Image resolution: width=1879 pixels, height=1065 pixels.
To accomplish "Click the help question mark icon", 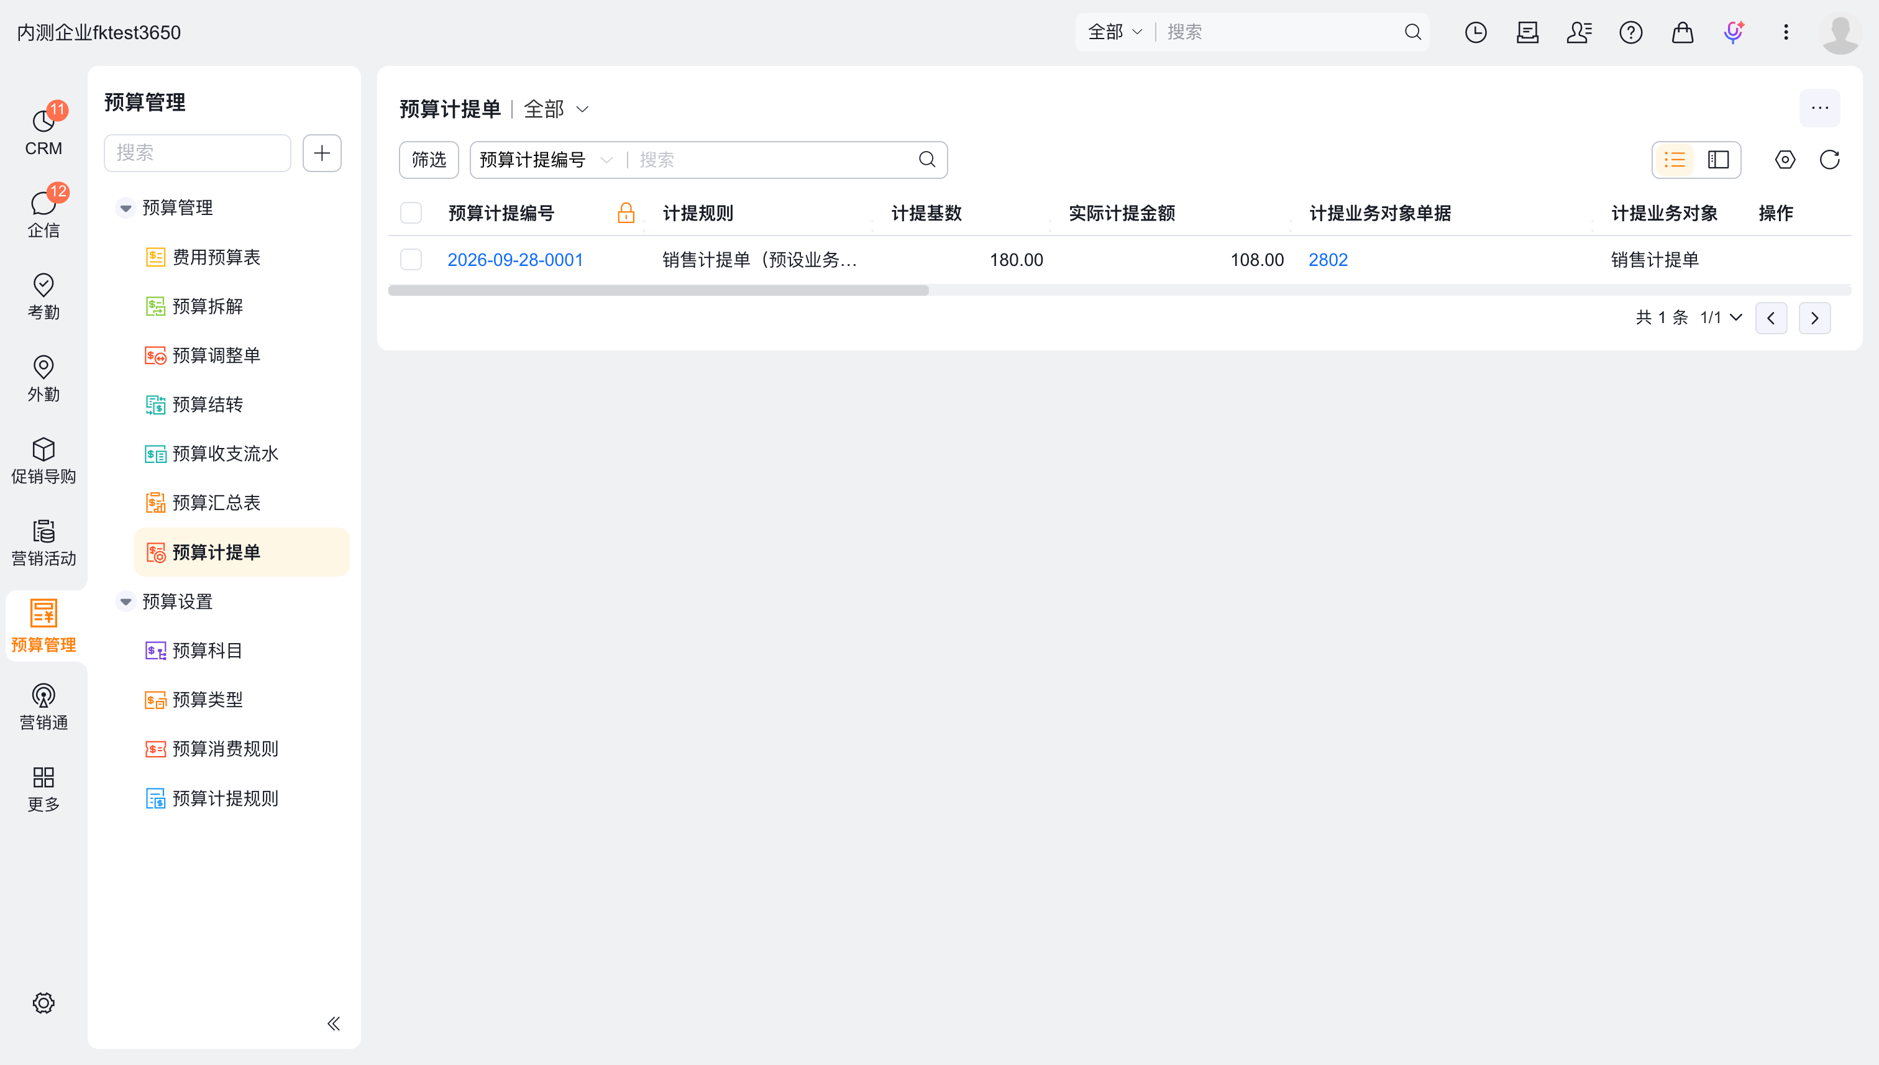I will click(x=1630, y=32).
